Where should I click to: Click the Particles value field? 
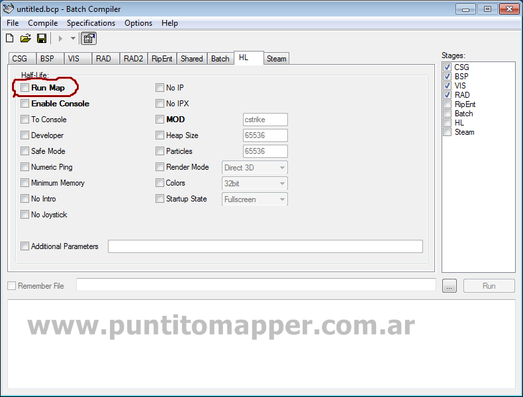(x=265, y=151)
